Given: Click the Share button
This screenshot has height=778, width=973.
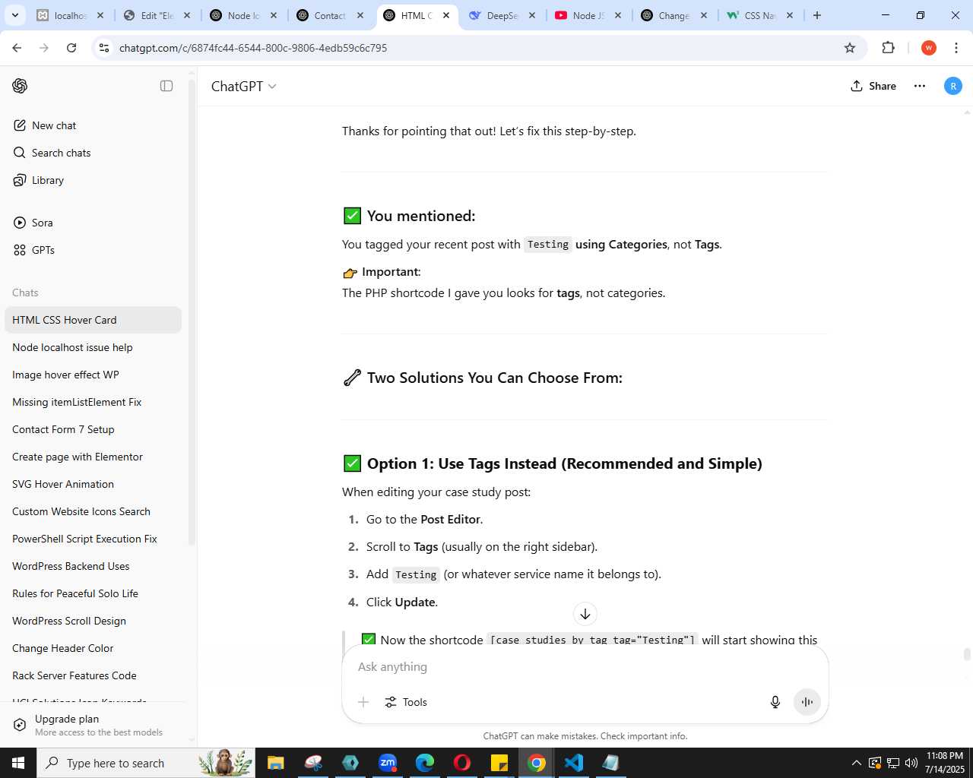Looking at the screenshot, I should [x=873, y=86].
